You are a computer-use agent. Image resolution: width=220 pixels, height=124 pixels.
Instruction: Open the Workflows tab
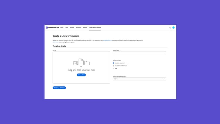pos(79,28)
